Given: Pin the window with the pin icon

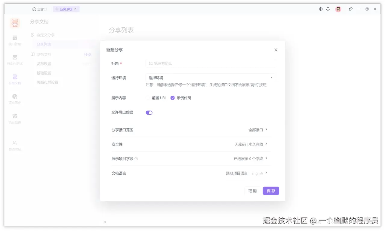Looking at the screenshot, I should 350,9.
